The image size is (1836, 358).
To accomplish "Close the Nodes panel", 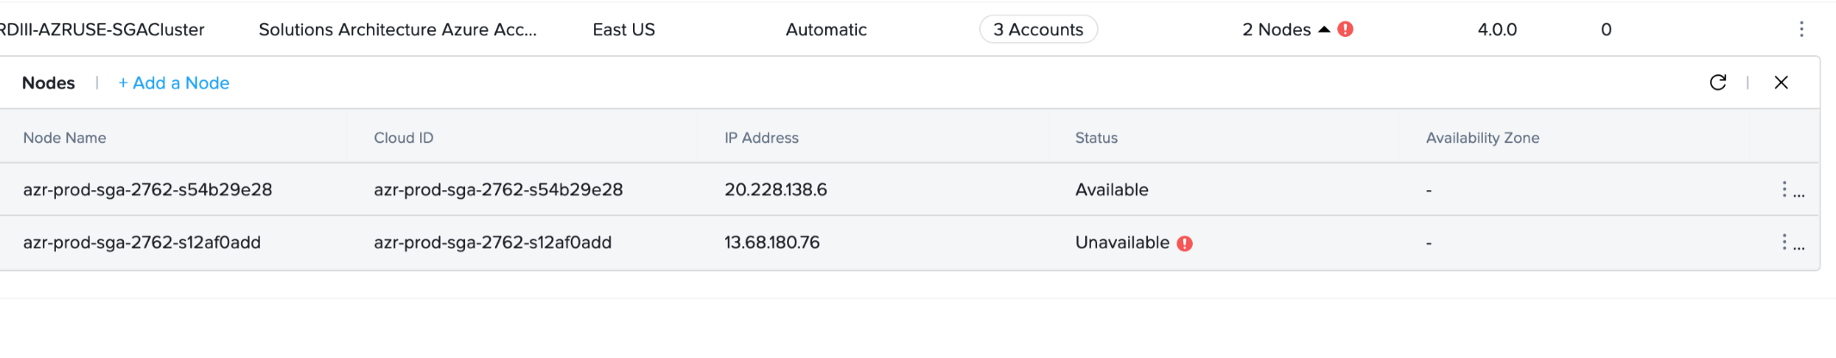I will tap(1781, 83).
